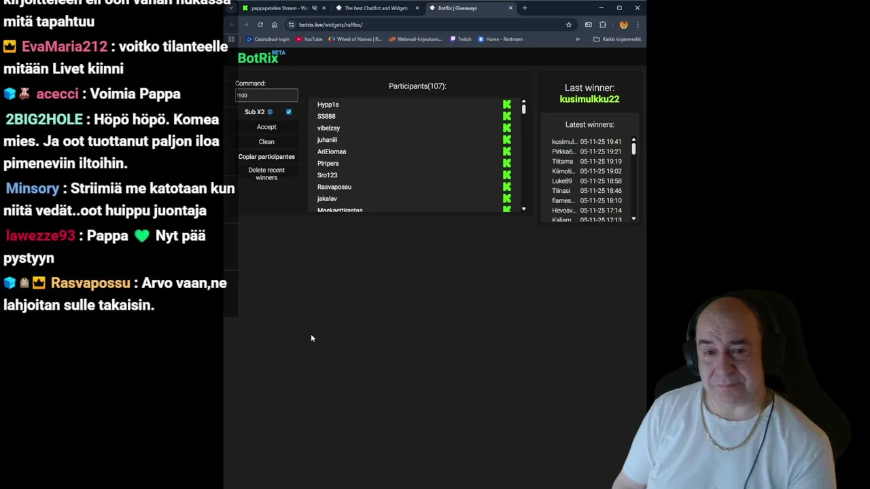Close The best ChatBot and Widgets tab
Viewport: 870px width, 489px height.
click(417, 8)
